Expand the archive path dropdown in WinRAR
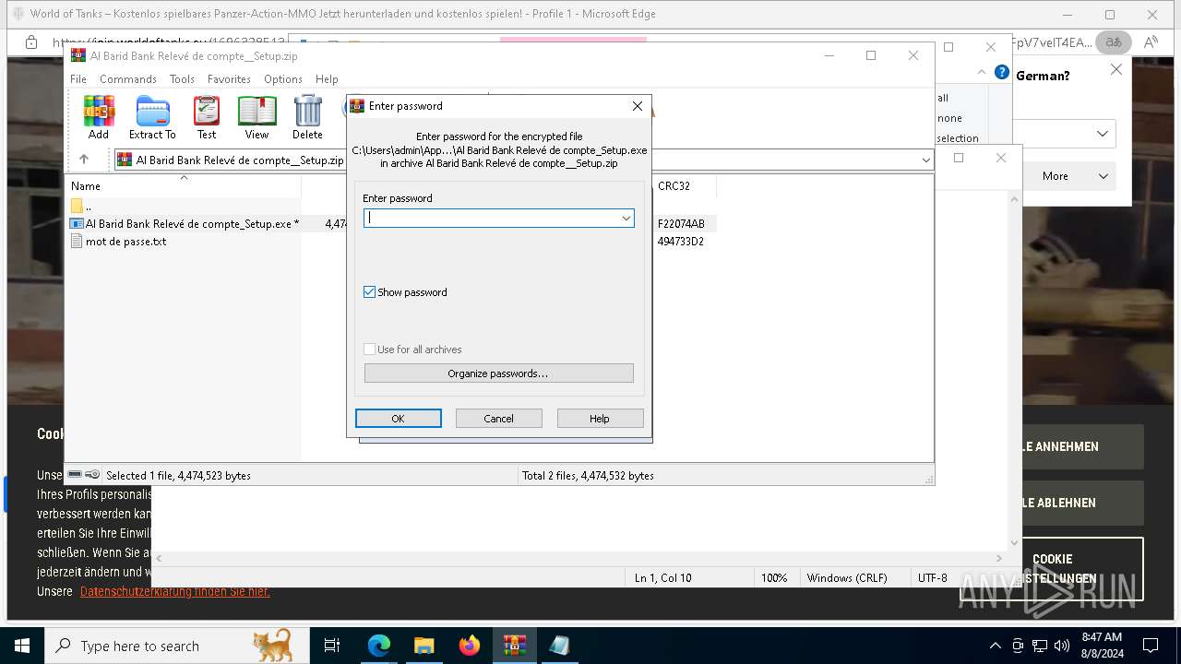Viewport: 1181px width, 664px height. click(x=925, y=160)
